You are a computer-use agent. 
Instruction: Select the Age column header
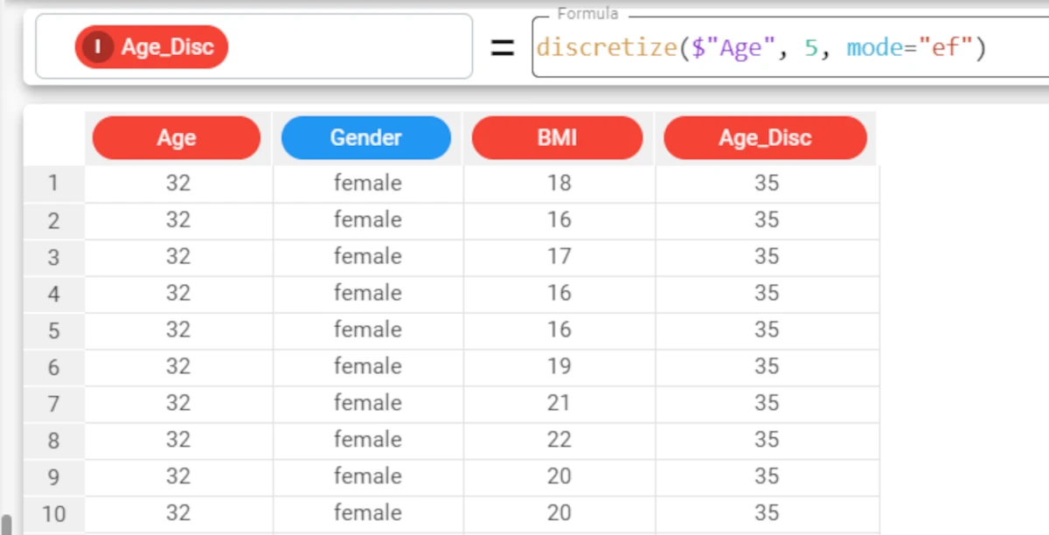(x=177, y=138)
